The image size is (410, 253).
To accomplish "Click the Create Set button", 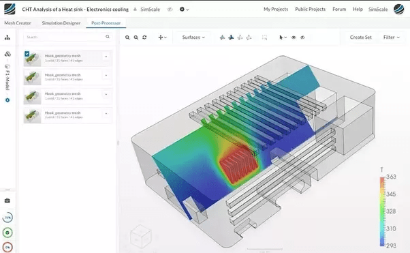I will pyautogui.click(x=360, y=38).
